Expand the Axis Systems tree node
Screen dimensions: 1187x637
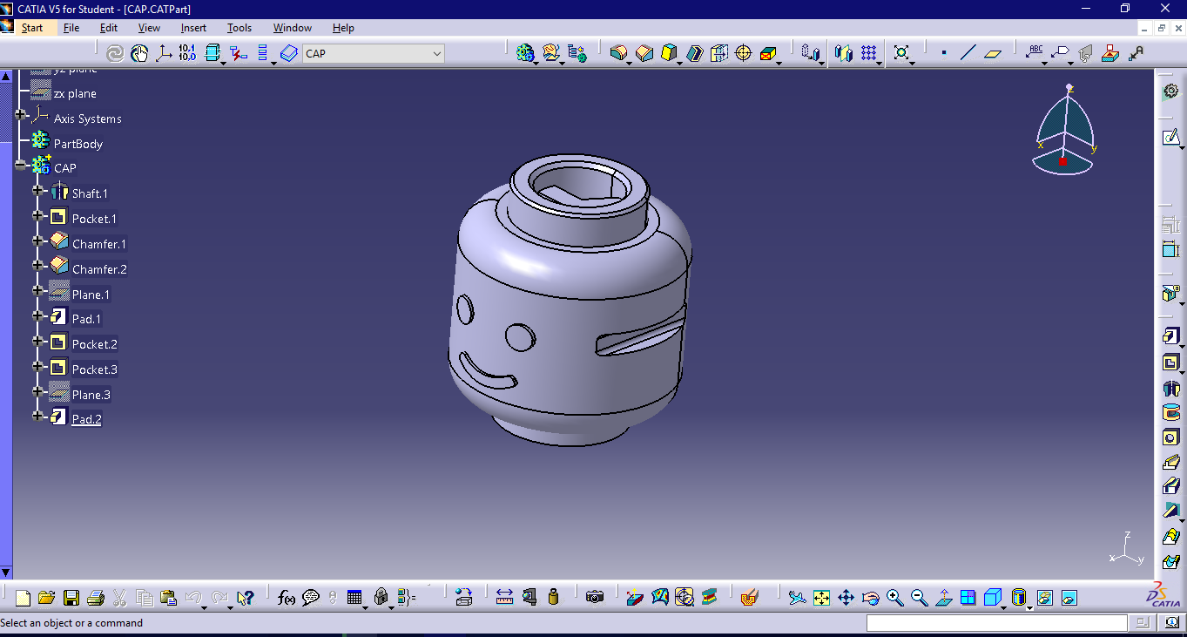click(x=21, y=115)
